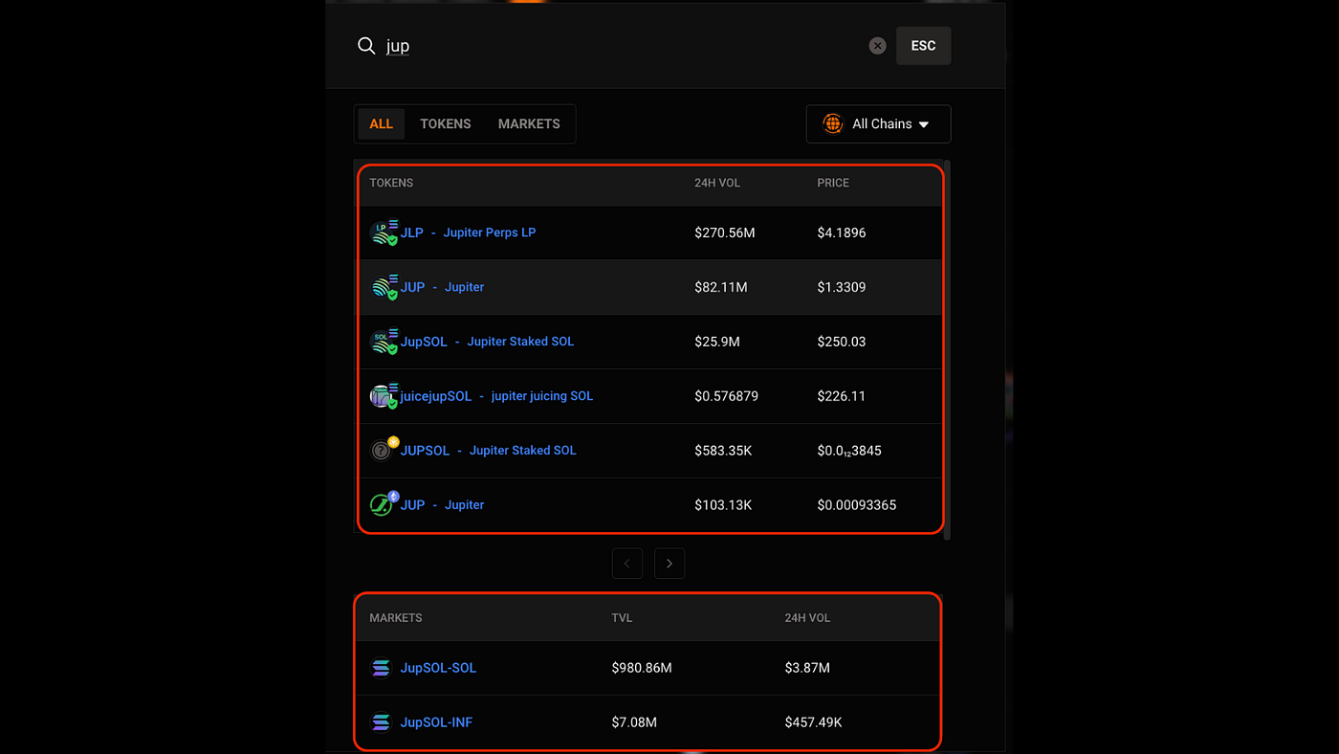The height and width of the screenshot is (754, 1339).
Task: Click the $103.13K volume value
Action: tap(723, 505)
